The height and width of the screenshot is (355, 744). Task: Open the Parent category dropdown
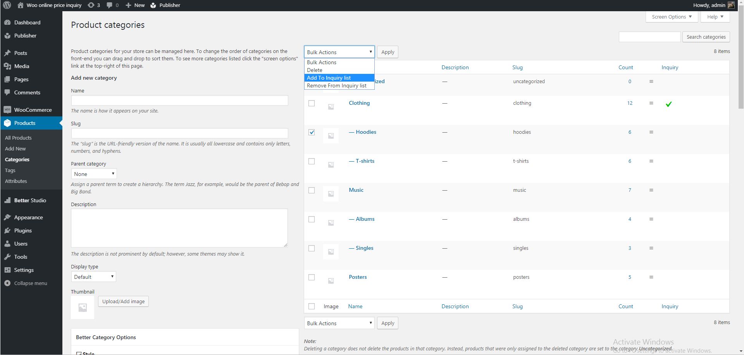tap(94, 174)
